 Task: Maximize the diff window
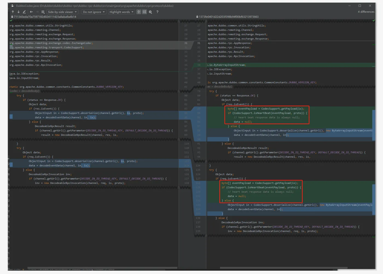tap(360, 6)
